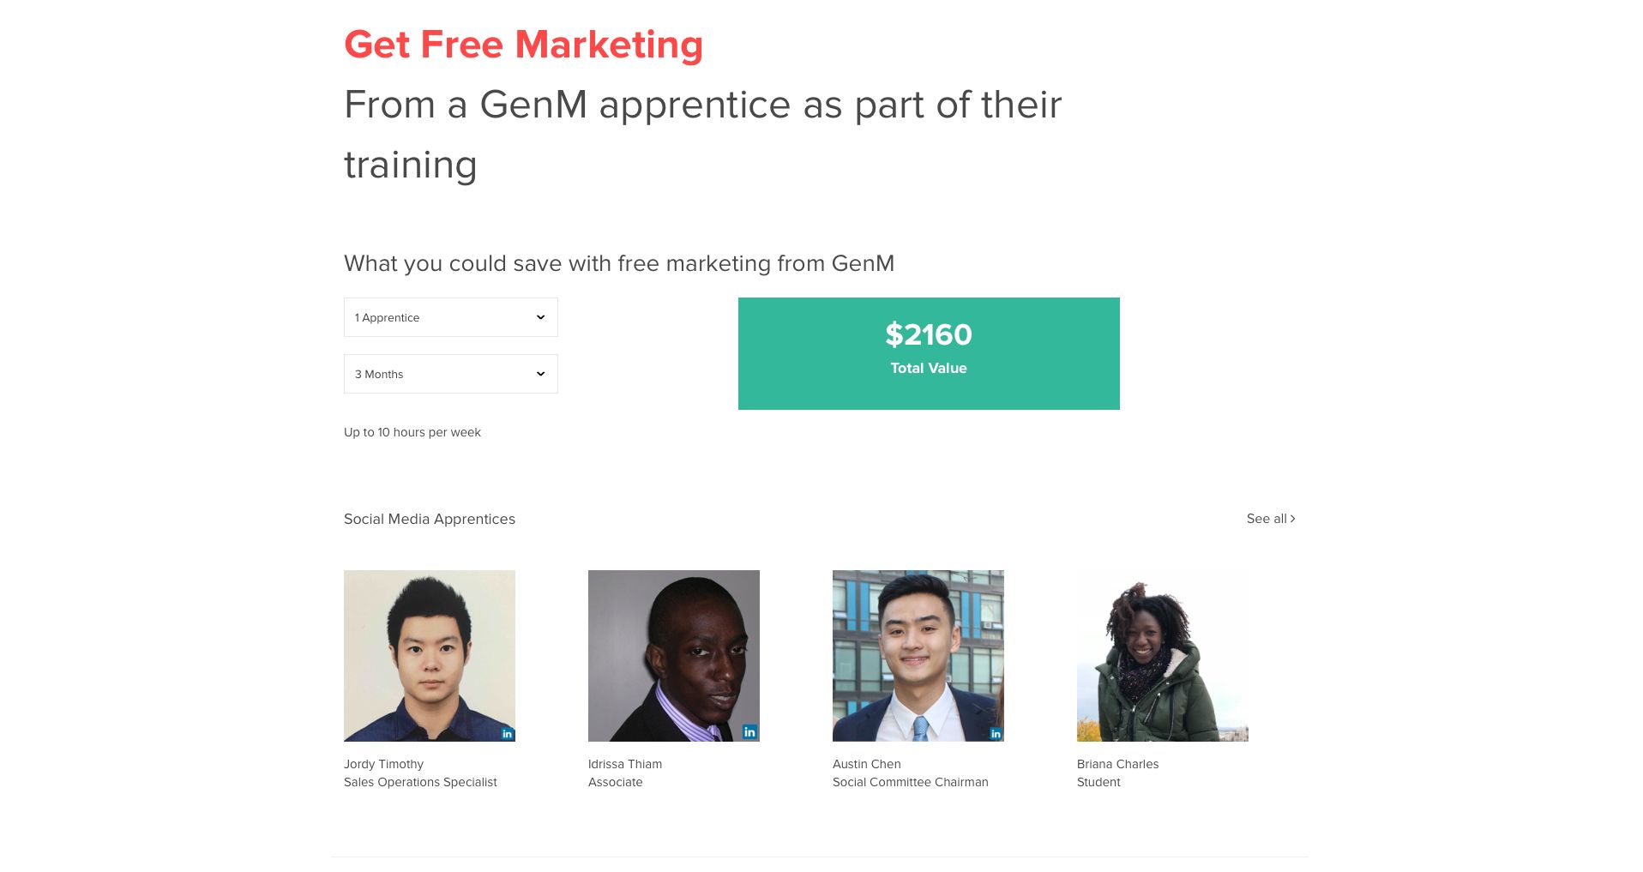Screen dimensions: 1643x872
Task: Click the Get Free Marketing heading
Action: 523,45
